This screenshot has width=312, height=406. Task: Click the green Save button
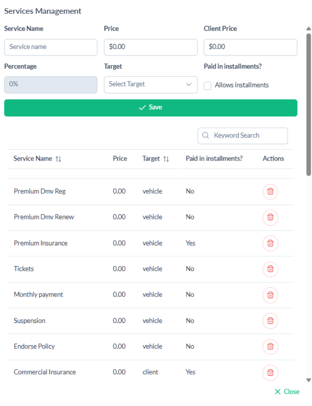point(150,108)
